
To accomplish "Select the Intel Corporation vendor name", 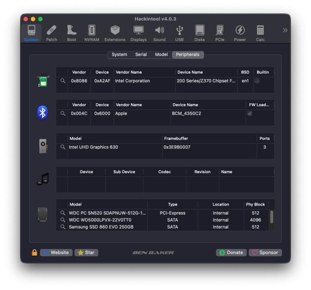I will click(x=133, y=81).
